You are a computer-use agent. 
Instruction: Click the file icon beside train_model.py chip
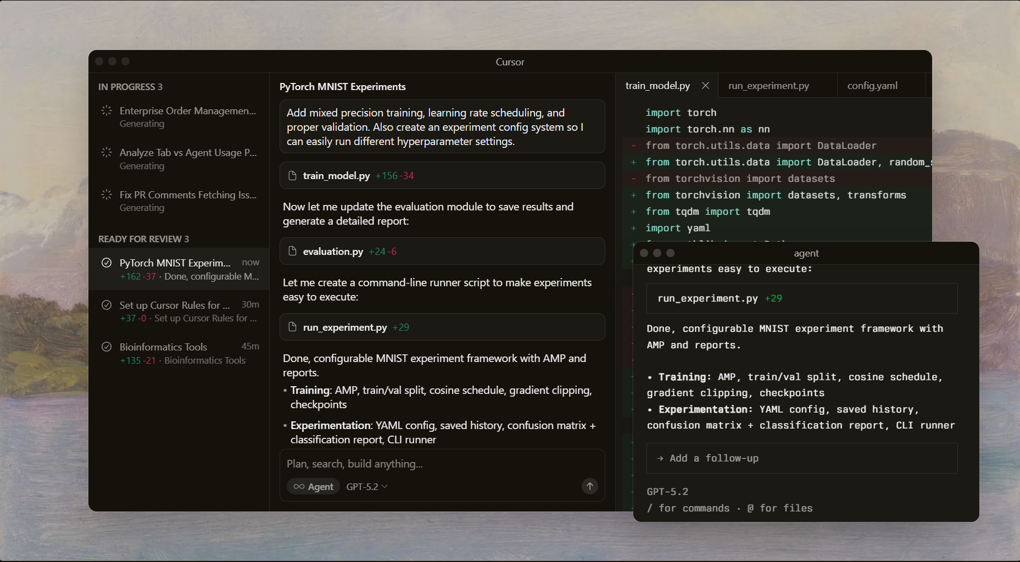click(292, 175)
